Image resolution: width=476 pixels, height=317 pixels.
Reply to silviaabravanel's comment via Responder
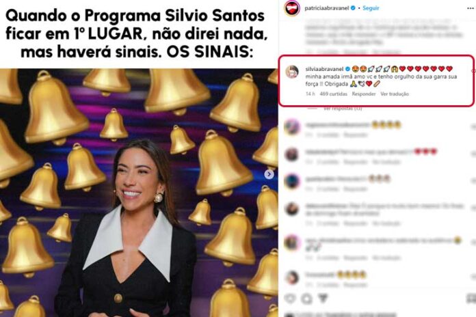pos(364,94)
